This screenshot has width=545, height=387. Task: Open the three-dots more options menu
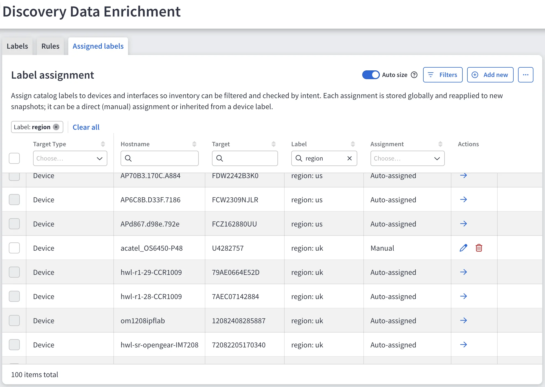point(526,75)
